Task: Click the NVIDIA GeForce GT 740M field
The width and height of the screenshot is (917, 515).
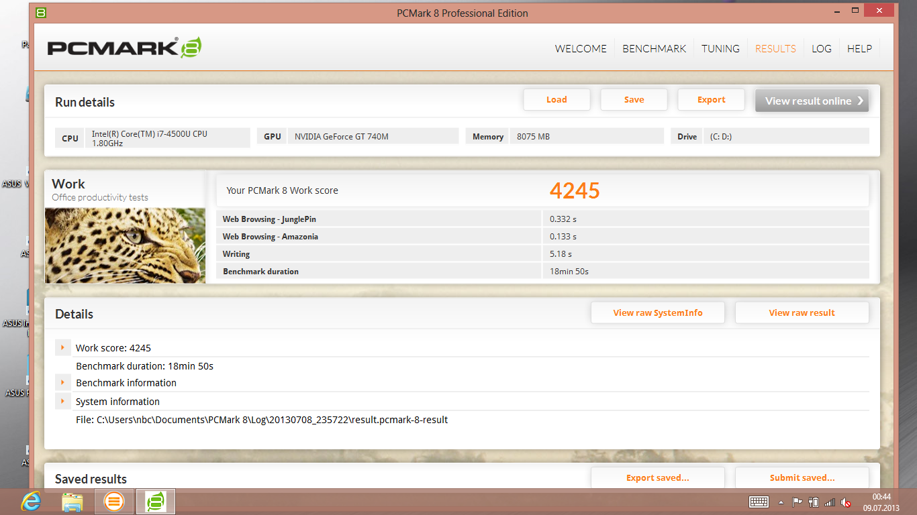Action: [x=373, y=137]
